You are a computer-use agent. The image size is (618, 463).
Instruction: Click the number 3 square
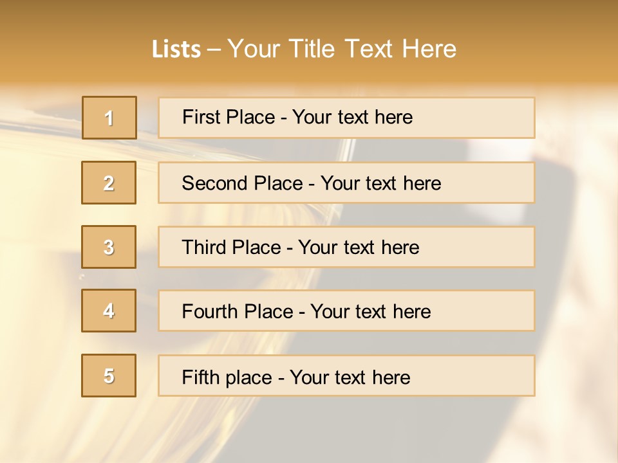(x=109, y=247)
